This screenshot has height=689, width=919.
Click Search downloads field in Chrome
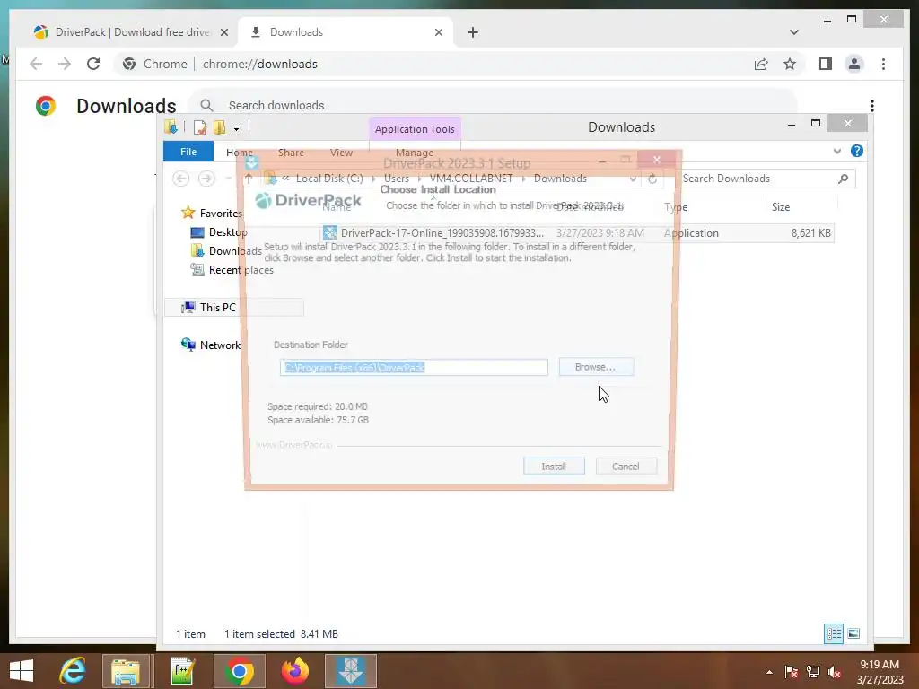click(493, 106)
